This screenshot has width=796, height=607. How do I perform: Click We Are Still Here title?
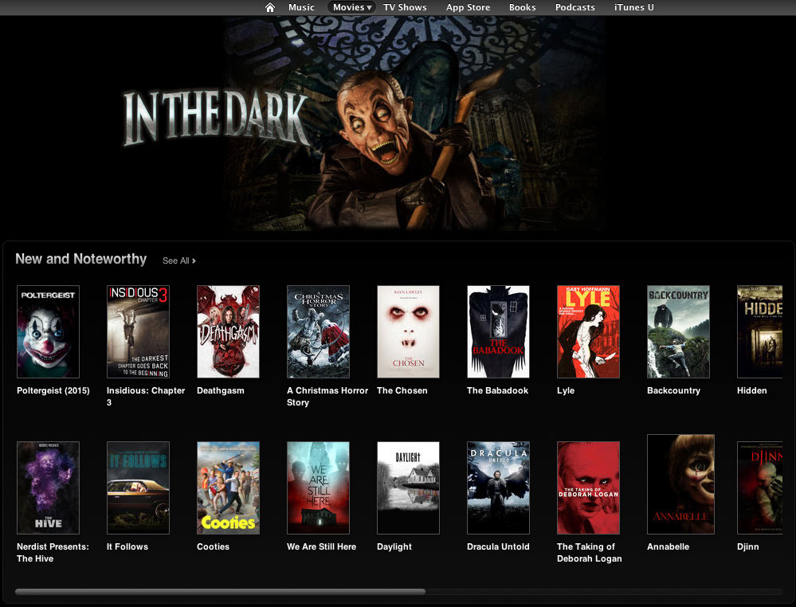321,546
